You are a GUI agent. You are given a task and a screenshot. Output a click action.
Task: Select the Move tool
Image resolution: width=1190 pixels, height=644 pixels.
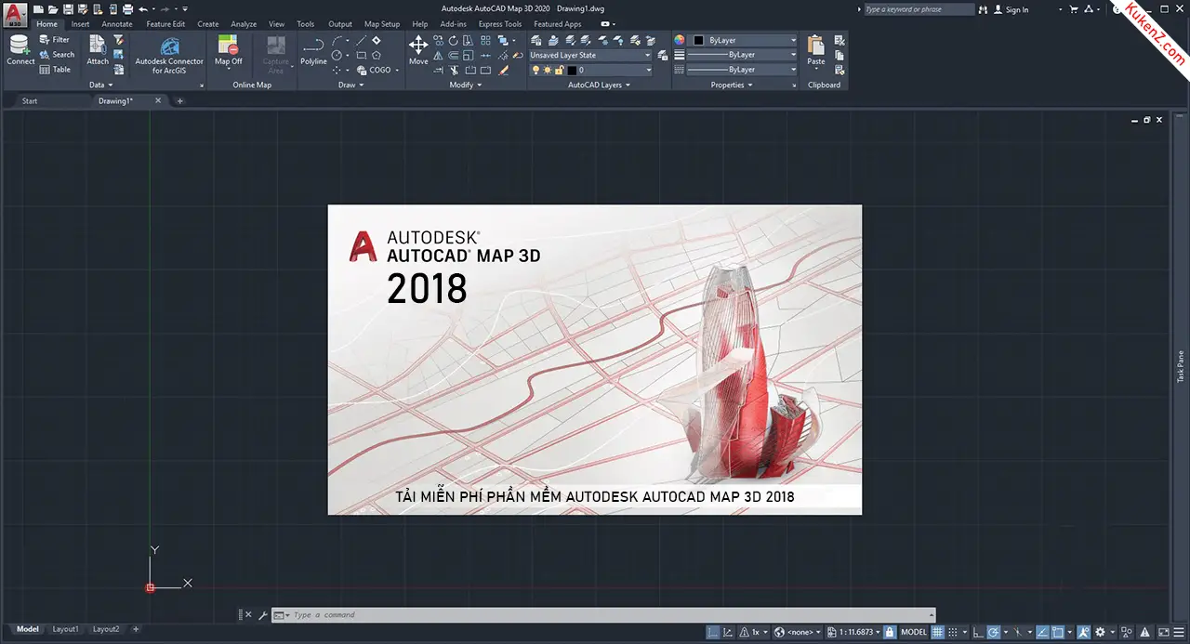coord(418,50)
